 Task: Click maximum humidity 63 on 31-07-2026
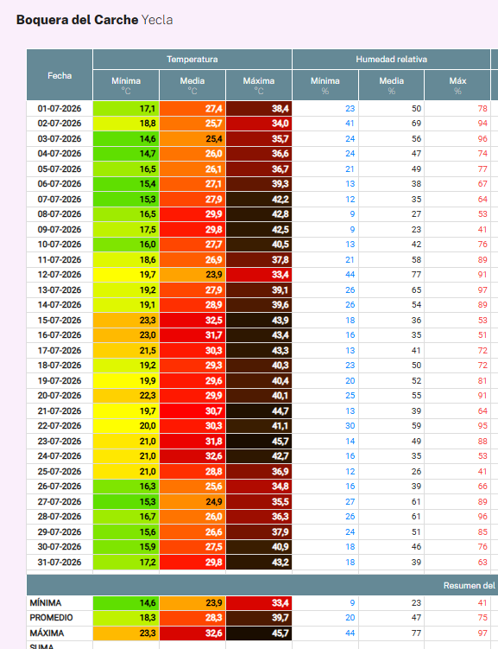point(457,562)
